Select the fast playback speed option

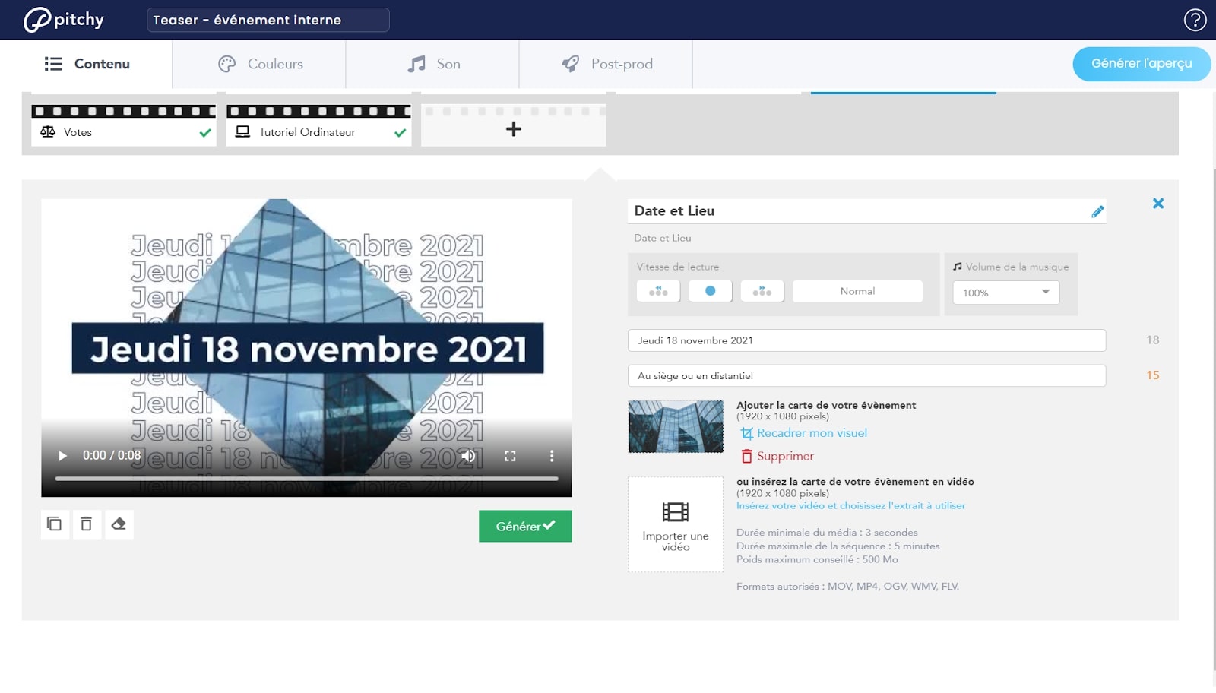point(762,291)
